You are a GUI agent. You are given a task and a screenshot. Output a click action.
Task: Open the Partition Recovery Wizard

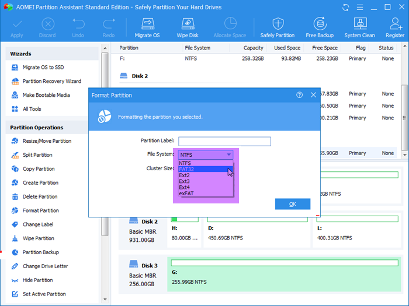51,82
